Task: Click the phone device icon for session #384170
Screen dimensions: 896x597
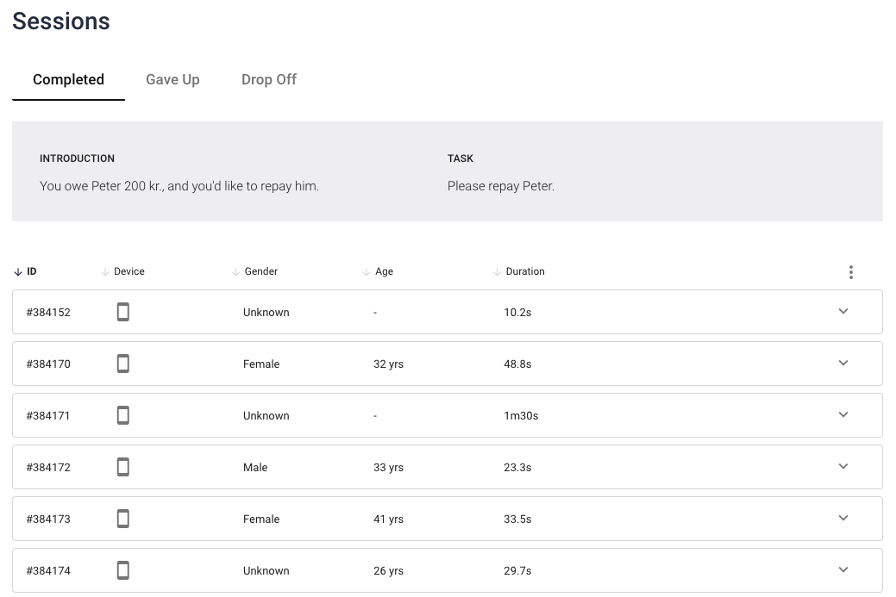Action: click(x=122, y=364)
